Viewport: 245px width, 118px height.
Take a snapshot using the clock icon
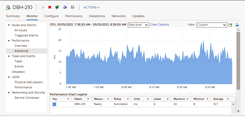[72, 7]
